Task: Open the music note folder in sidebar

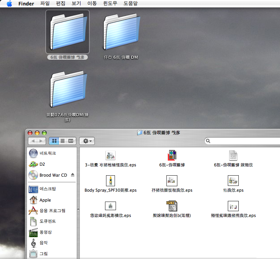Action: click(x=33, y=243)
